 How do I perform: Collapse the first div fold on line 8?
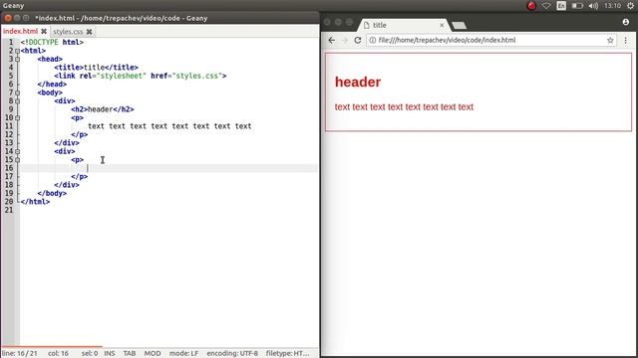point(17,101)
